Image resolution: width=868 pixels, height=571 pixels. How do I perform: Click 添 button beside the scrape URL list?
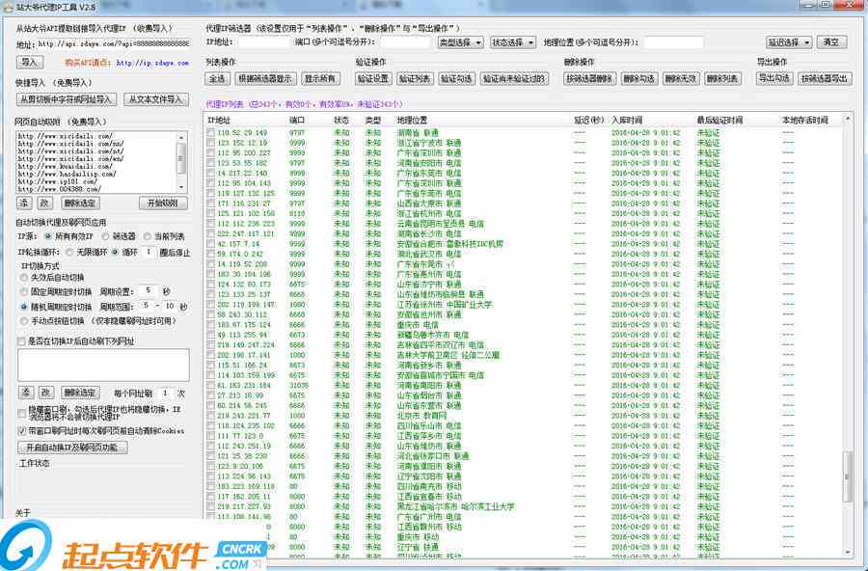click(24, 204)
